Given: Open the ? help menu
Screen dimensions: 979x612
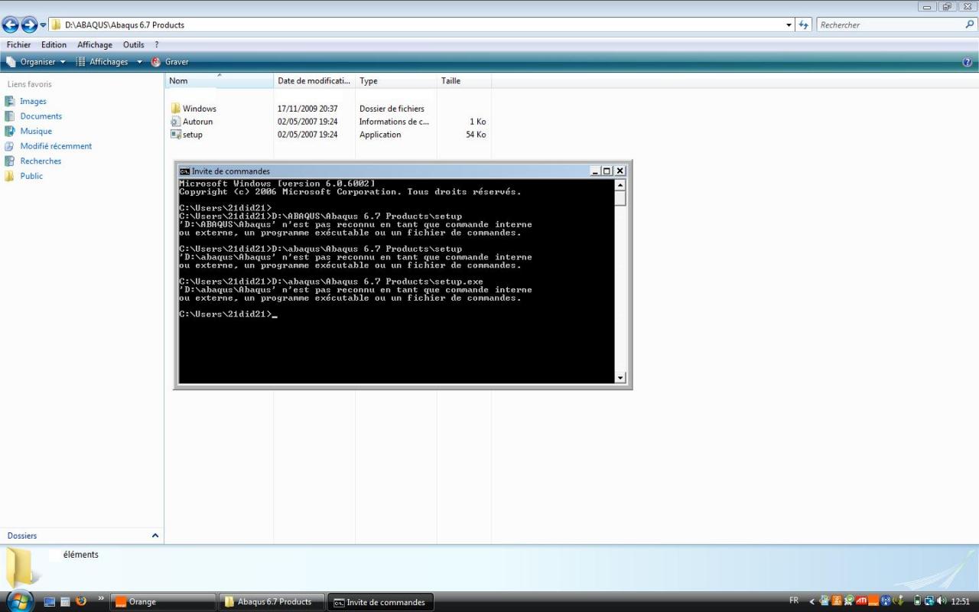Looking at the screenshot, I should [156, 44].
